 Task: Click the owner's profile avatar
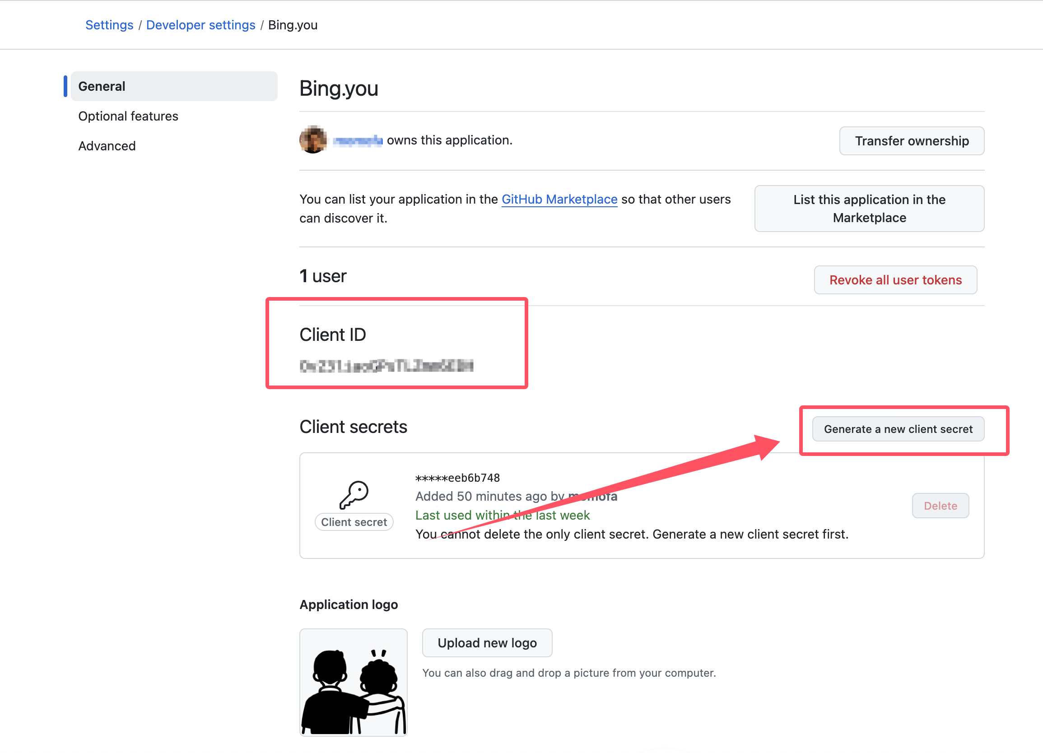point(313,139)
